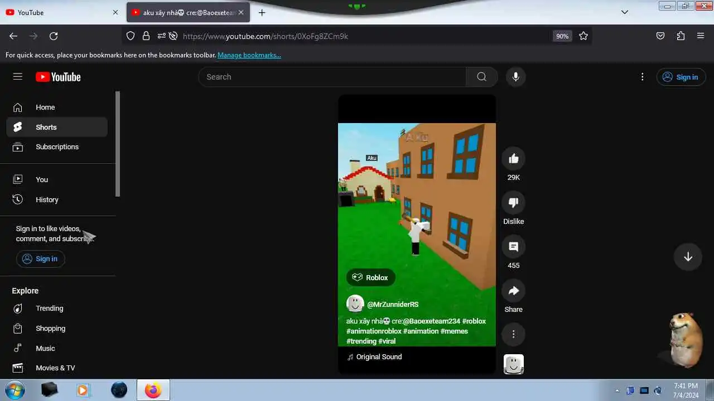Click the top-right Sign in button
The image size is (714, 401).
click(681, 77)
